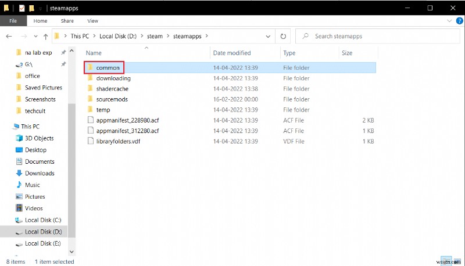Select the libraryfolders.vdf file icon
Viewport: 465px width, 266px height.
(x=90, y=141)
